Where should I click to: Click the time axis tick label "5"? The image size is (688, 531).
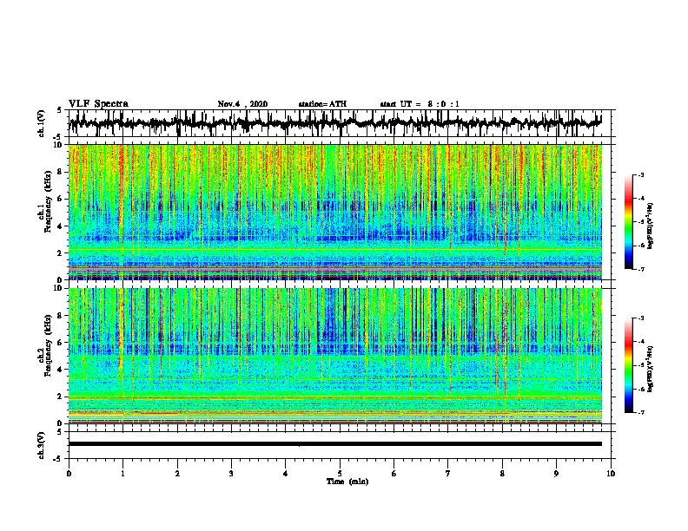[x=340, y=474]
